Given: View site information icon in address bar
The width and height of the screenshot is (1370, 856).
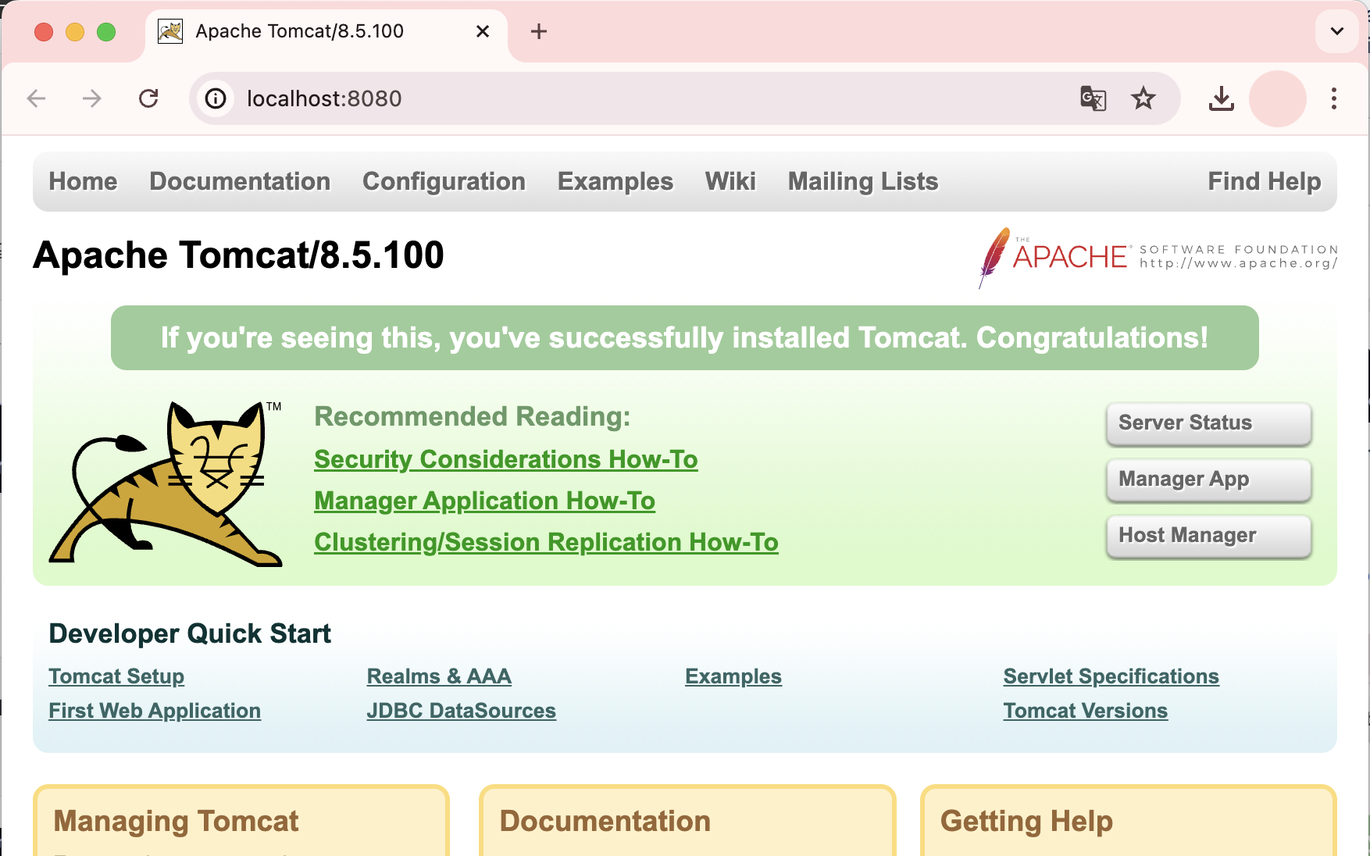Looking at the screenshot, I should point(216,98).
